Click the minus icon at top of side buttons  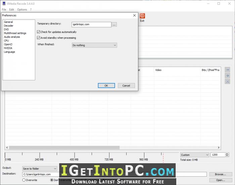click(x=228, y=70)
